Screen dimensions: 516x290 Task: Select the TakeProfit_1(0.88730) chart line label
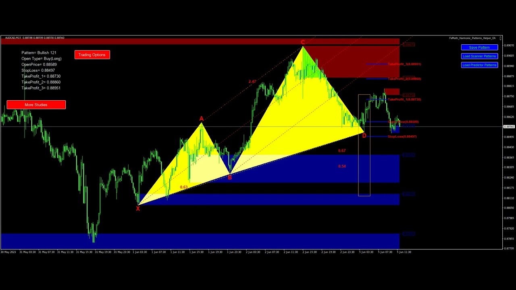tap(404, 99)
